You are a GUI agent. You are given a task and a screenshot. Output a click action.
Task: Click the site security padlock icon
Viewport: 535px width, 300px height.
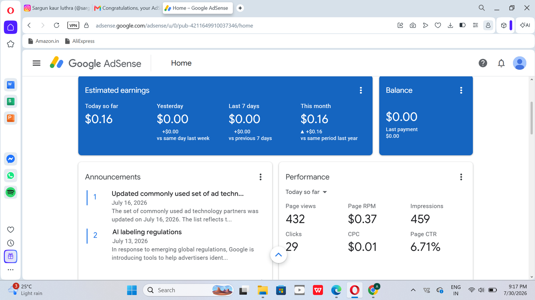click(x=86, y=25)
